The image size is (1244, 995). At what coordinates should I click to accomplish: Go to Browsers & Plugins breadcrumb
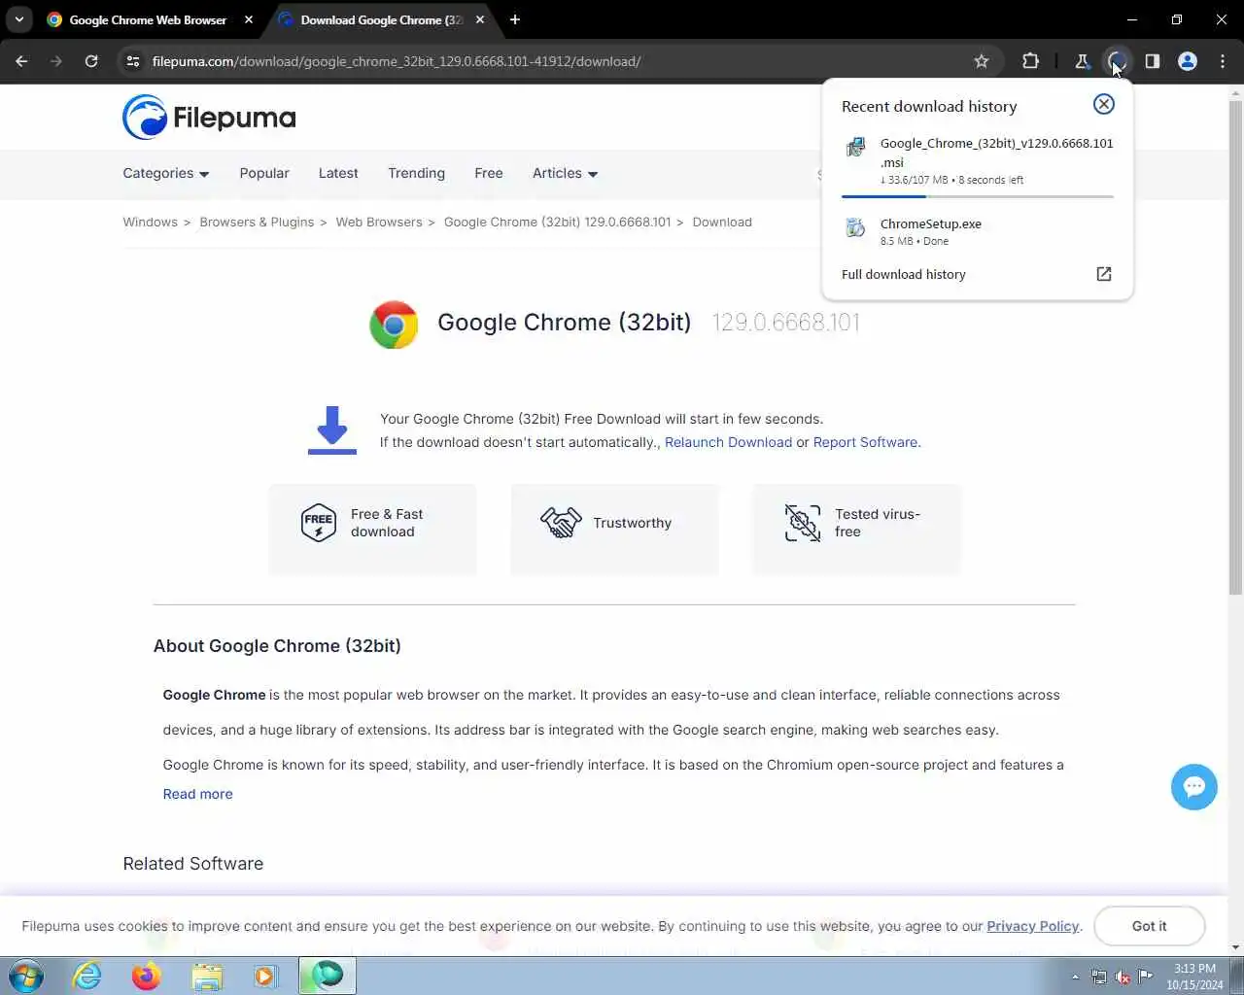[257, 222]
